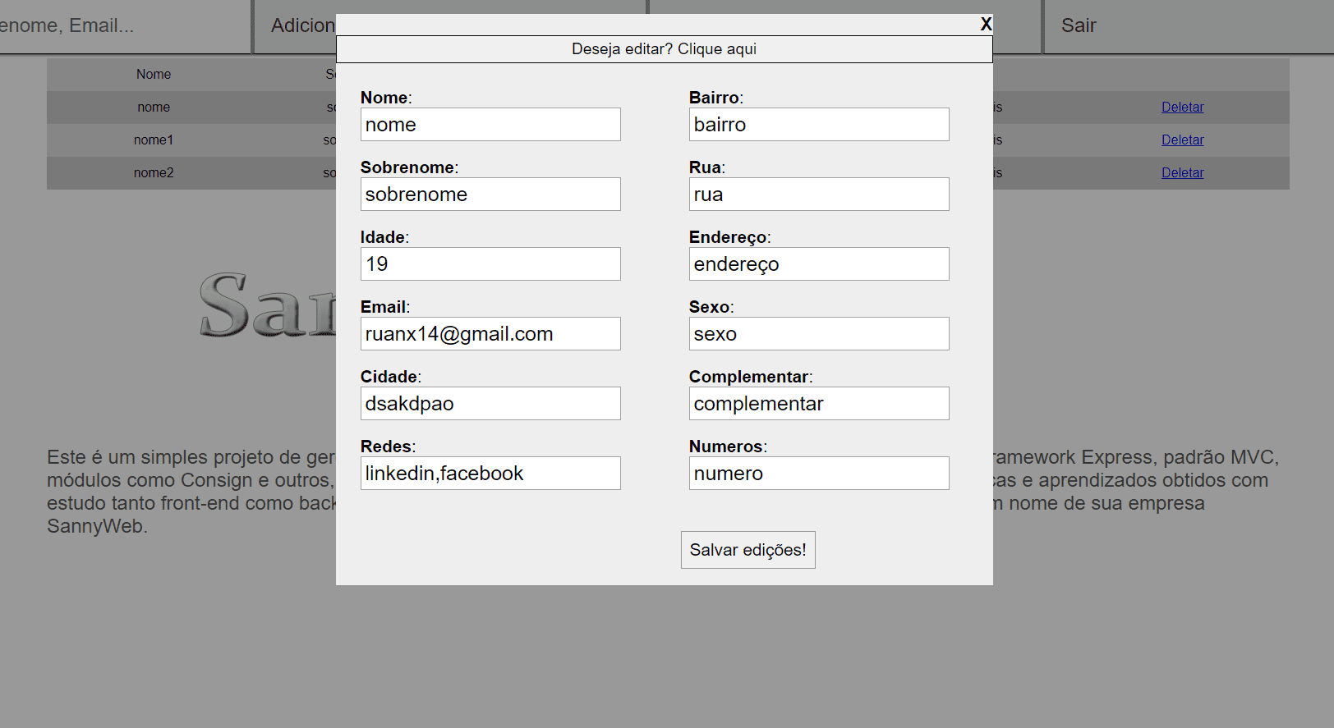Click the Numeros input field
Viewport: 1334px width, 728px height.
tap(819, 474)
